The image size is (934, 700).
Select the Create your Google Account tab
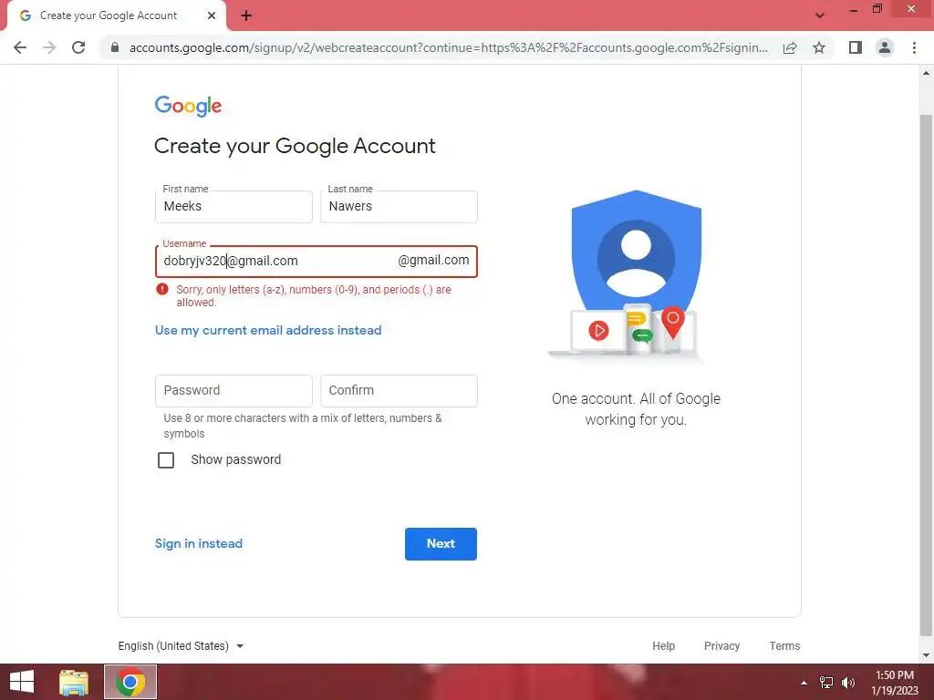click(116, 16)
